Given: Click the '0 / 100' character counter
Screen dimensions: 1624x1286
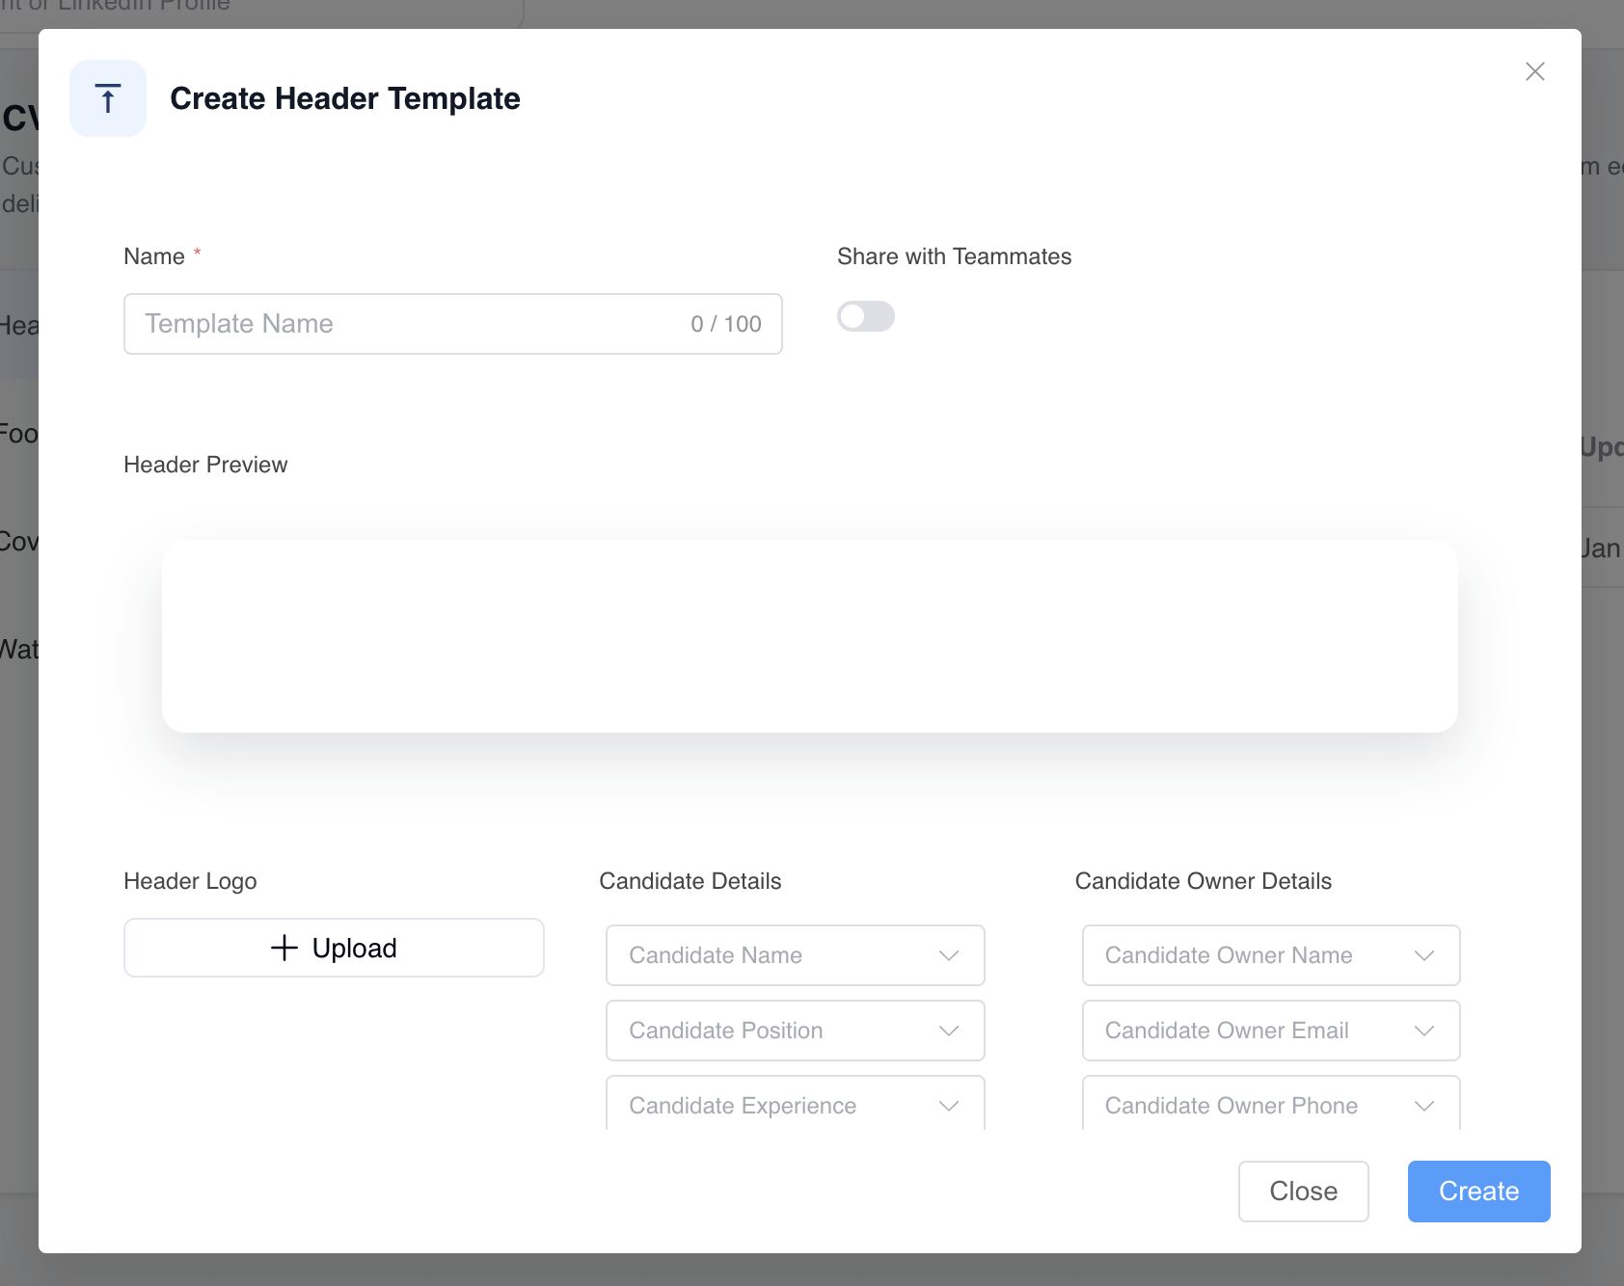Looking at the screenshot, I should (726, 324).
